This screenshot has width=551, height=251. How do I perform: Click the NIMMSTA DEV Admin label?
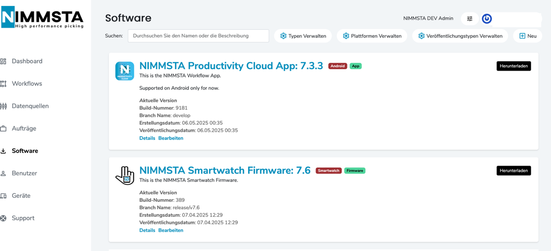pos(428,19)
